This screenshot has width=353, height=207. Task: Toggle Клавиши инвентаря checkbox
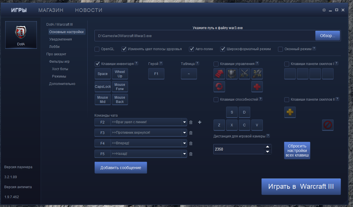(x=97, y=64)
